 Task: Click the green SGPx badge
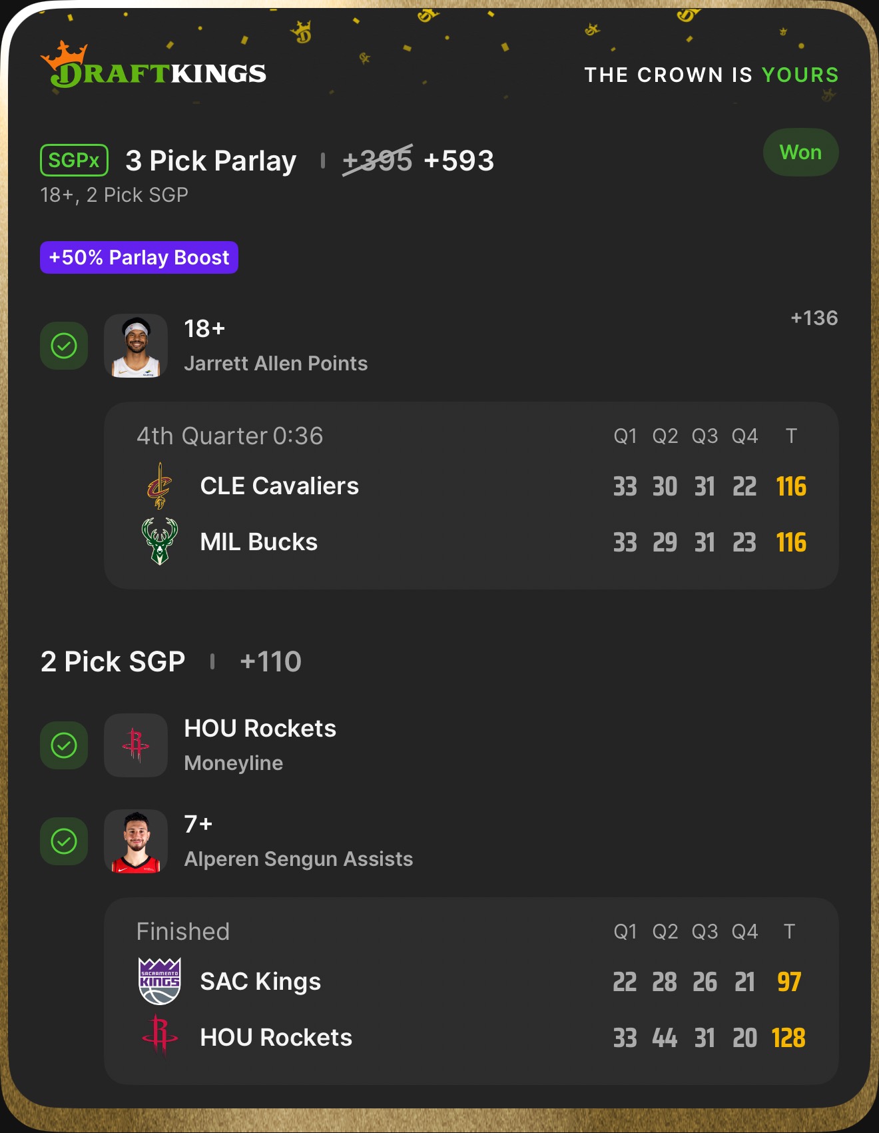tap(74, 161)
